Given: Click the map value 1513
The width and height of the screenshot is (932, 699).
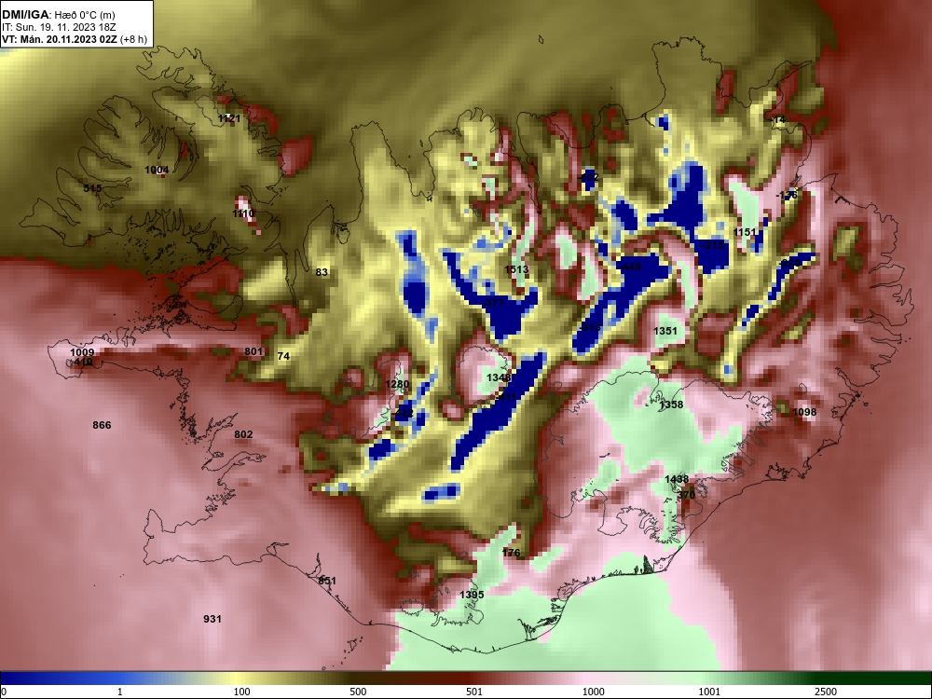Looking at the screenshot, I should [x=516, y=269].
